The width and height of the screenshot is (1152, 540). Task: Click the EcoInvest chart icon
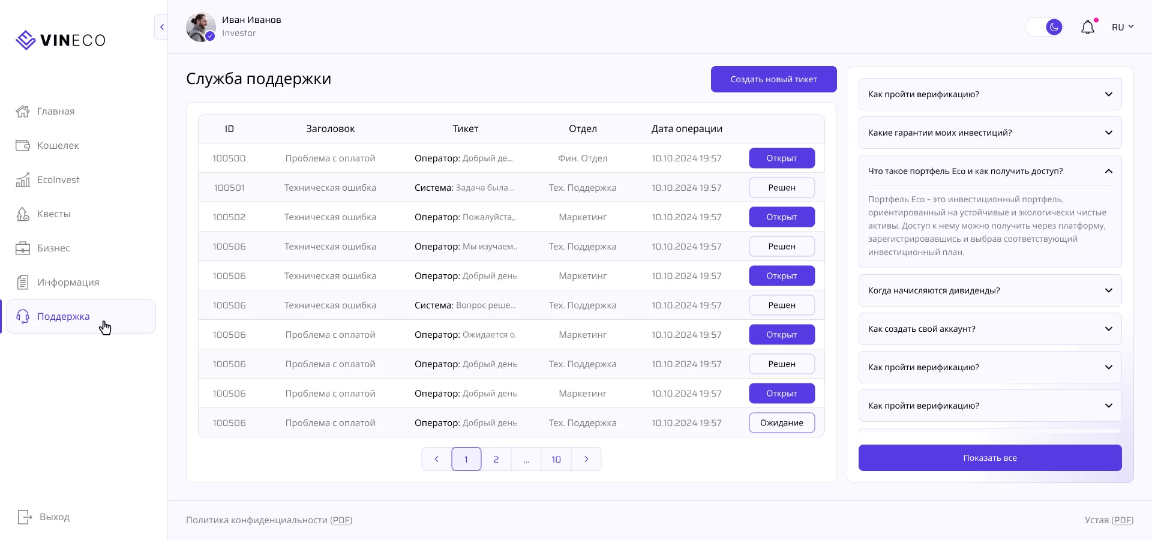coord(23,180)
